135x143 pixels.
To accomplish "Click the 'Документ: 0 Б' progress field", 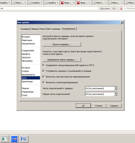I will coord(108,8).
